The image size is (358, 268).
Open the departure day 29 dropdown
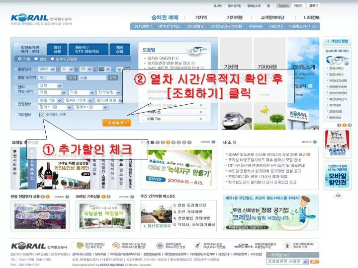click(86, 69)
